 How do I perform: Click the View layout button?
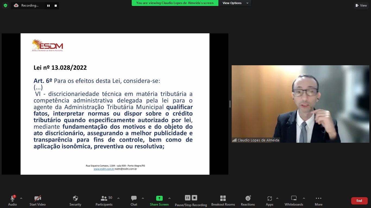[361, 5]
